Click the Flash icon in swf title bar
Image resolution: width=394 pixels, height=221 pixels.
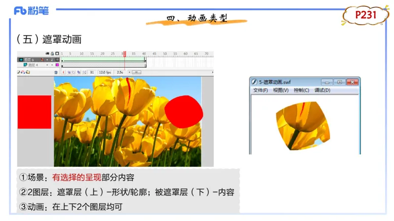coord(254,82)
